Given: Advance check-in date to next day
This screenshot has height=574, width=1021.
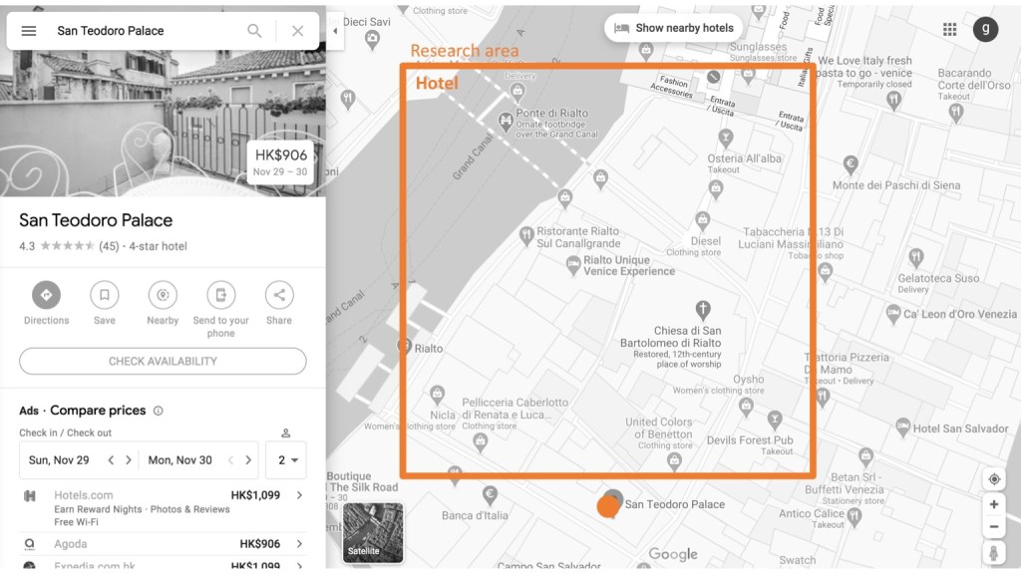Looking at the screenshot, I should [x=128, y=460].
